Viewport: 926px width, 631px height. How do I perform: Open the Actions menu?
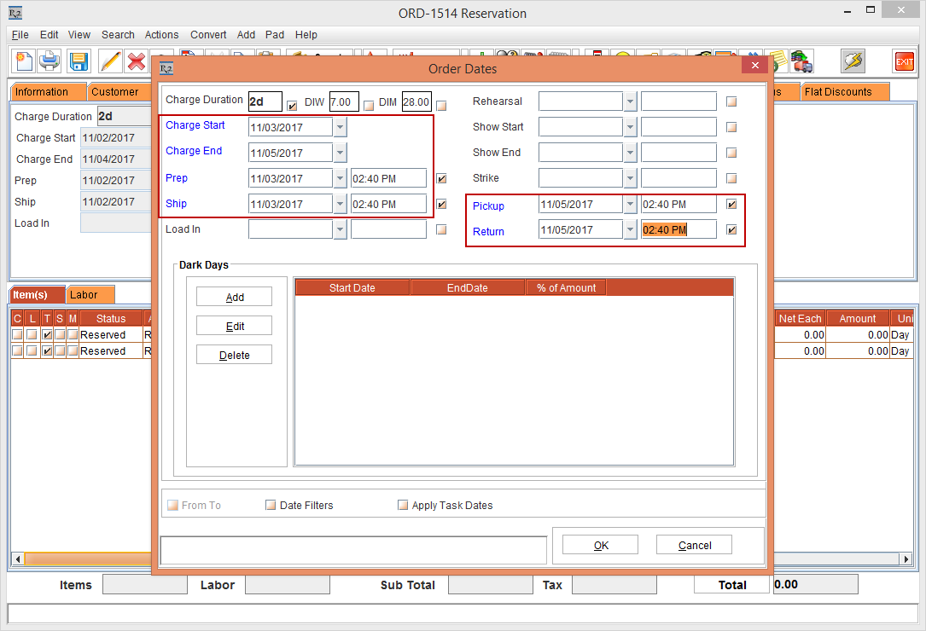pyautogui.click(x=161, y=35)
